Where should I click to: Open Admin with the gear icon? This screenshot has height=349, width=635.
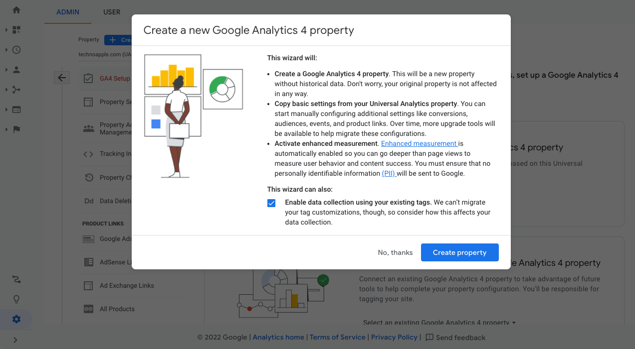pyautogui.click(x=15, y=319)
